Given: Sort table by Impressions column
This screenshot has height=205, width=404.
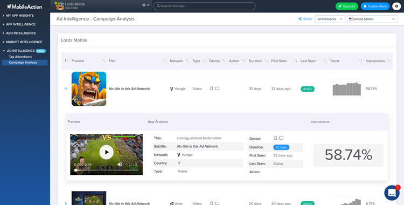Looking at the screenshot, I should coord(375,61).
